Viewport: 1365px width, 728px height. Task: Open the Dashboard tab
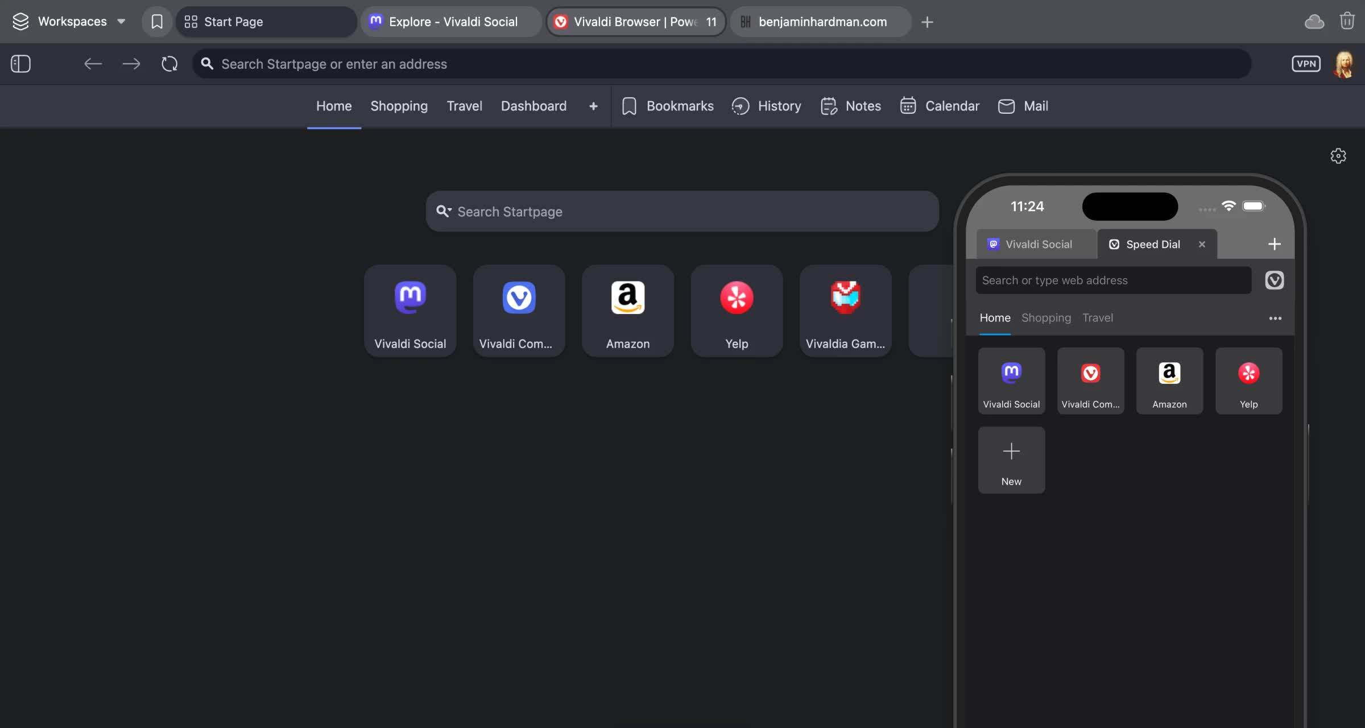click(533, 106)
